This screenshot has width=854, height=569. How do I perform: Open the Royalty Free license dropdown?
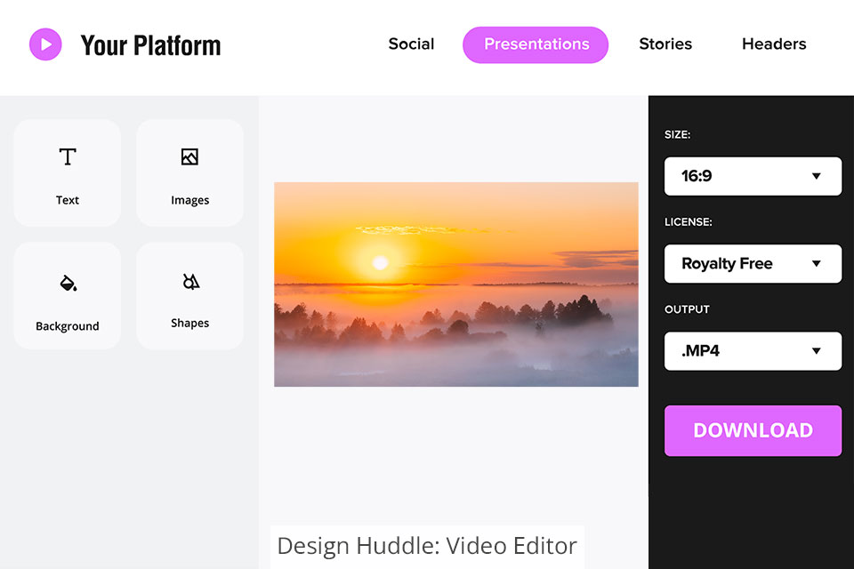pos(753,263)
